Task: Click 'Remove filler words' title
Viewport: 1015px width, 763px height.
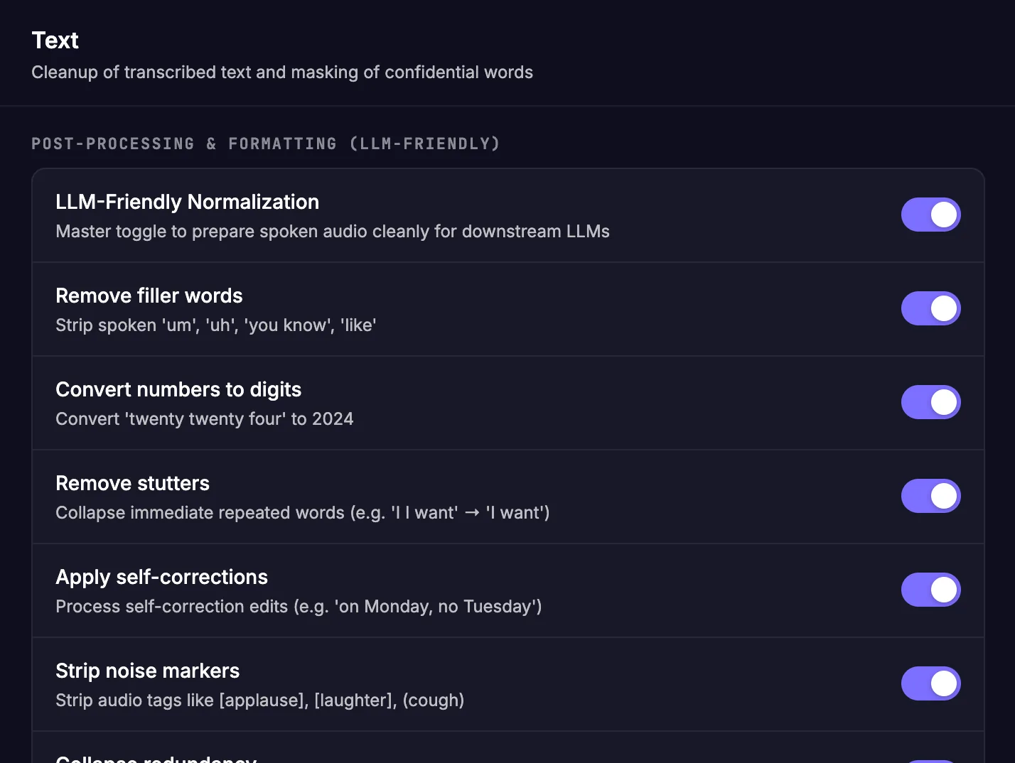Action: pos(149,296)
